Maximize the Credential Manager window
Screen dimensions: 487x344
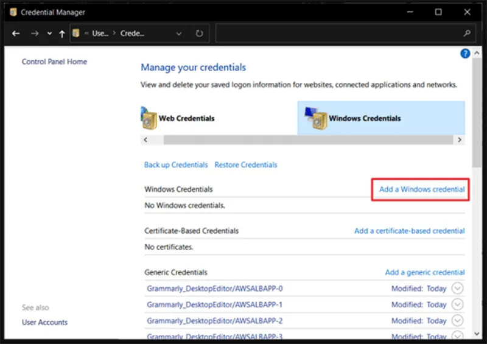(x=438, y=12)
